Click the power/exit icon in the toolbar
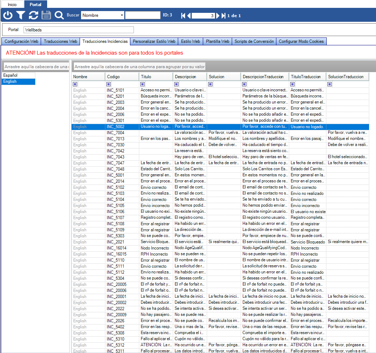The height and width of the screenshot is (353, 376). point(8,15)
